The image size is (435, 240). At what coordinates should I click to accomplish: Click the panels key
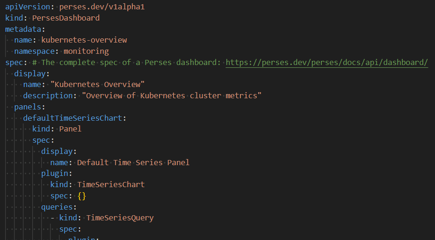tap(28, 107)
